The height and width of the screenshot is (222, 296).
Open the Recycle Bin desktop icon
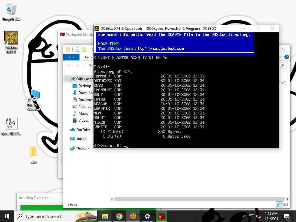(x=11, y=12)
